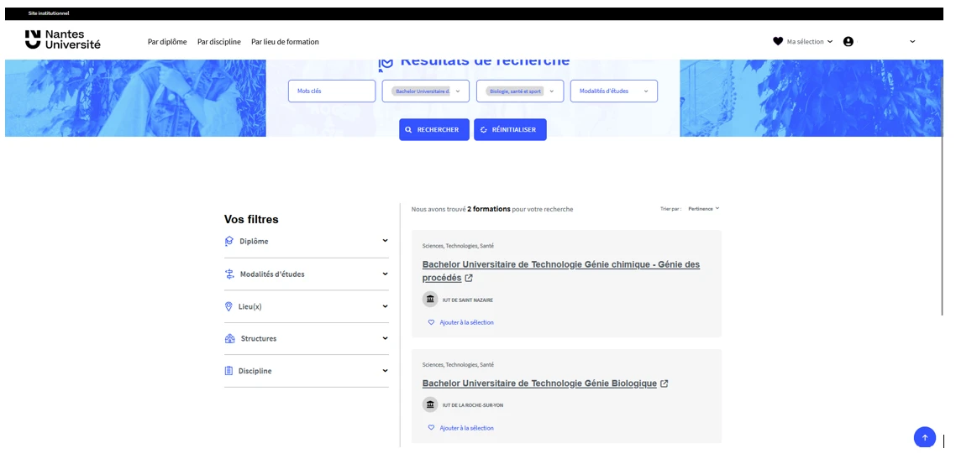Image resolution: width=956 pixels, height=459 pixels.
Task: Click external link icon after Génie des procédés
Action: click(x=469, y=279)
